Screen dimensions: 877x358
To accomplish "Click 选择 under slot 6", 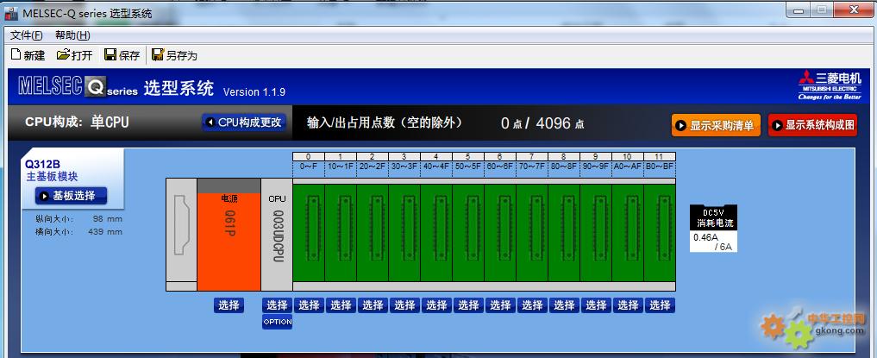I will click(500, 305).
